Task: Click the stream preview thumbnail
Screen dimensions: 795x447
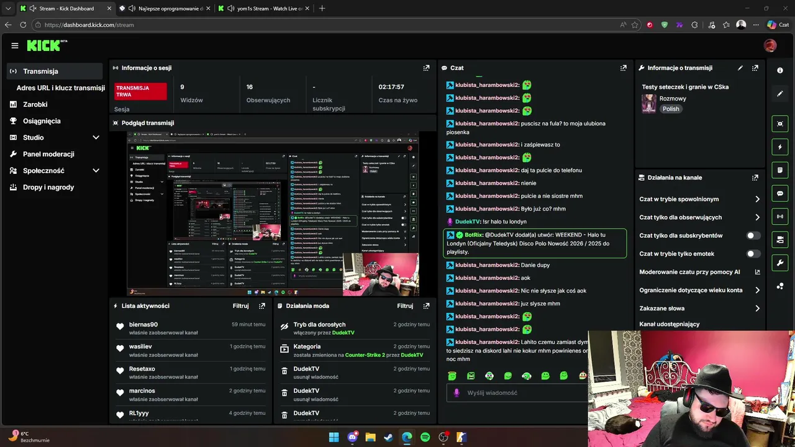Action: (x=273, y=214)
